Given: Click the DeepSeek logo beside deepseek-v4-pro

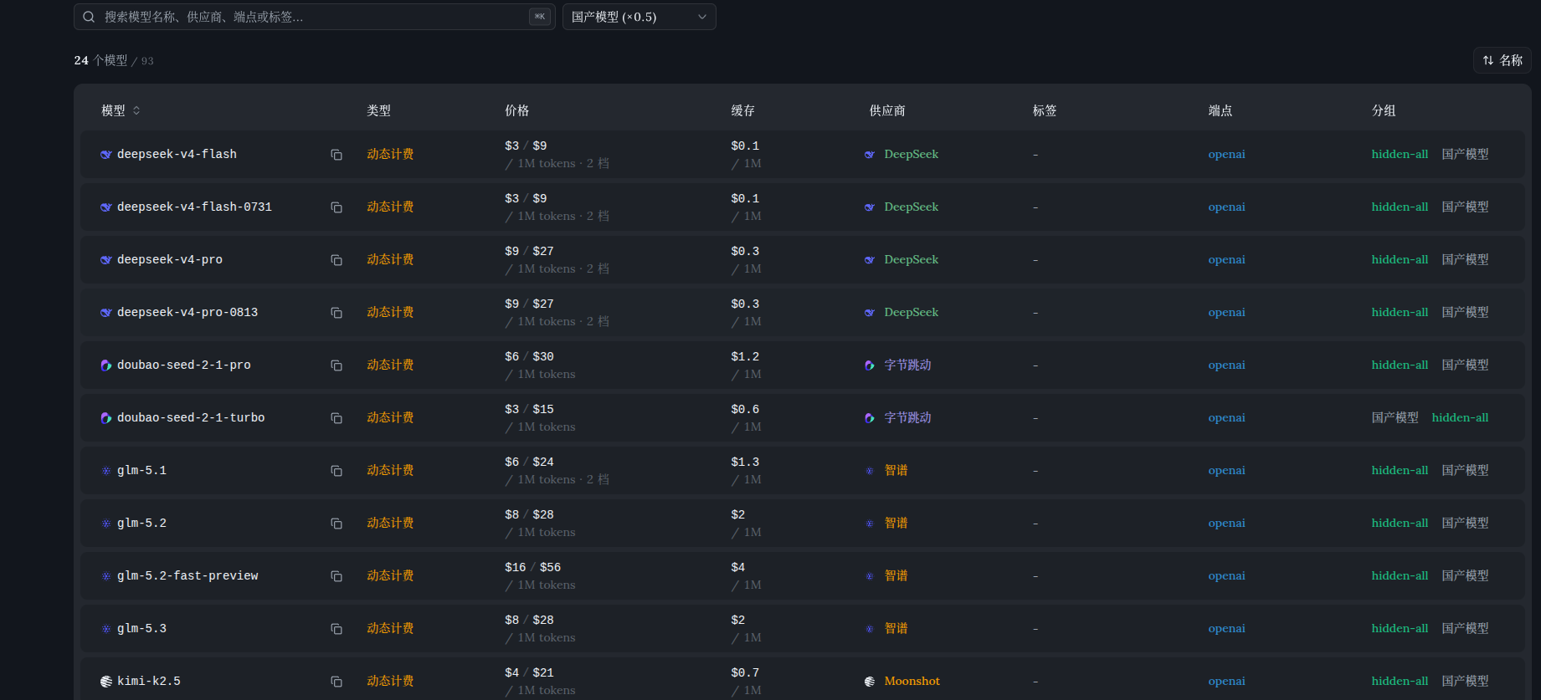Looking at the screenshot, I should (x=106, y=260).
